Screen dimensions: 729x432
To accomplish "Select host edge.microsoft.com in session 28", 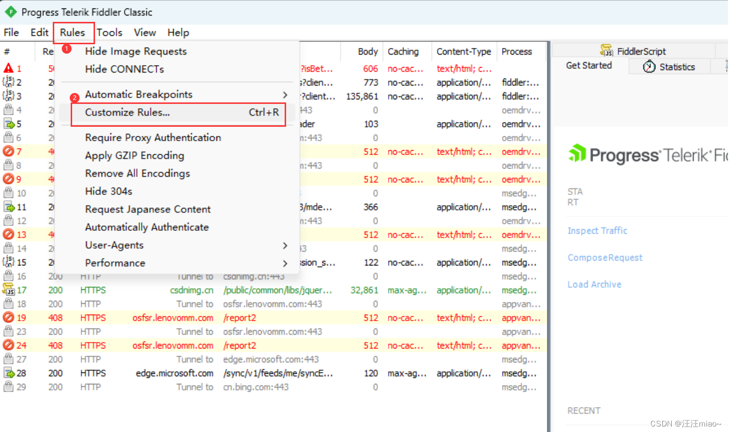I will [x=175, y=373].
